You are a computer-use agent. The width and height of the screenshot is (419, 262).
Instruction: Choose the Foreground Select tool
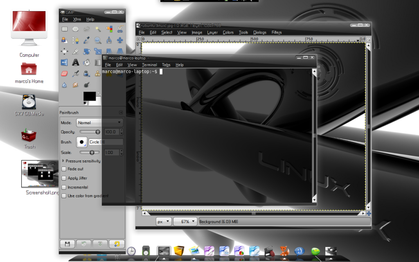pos(64,40)
